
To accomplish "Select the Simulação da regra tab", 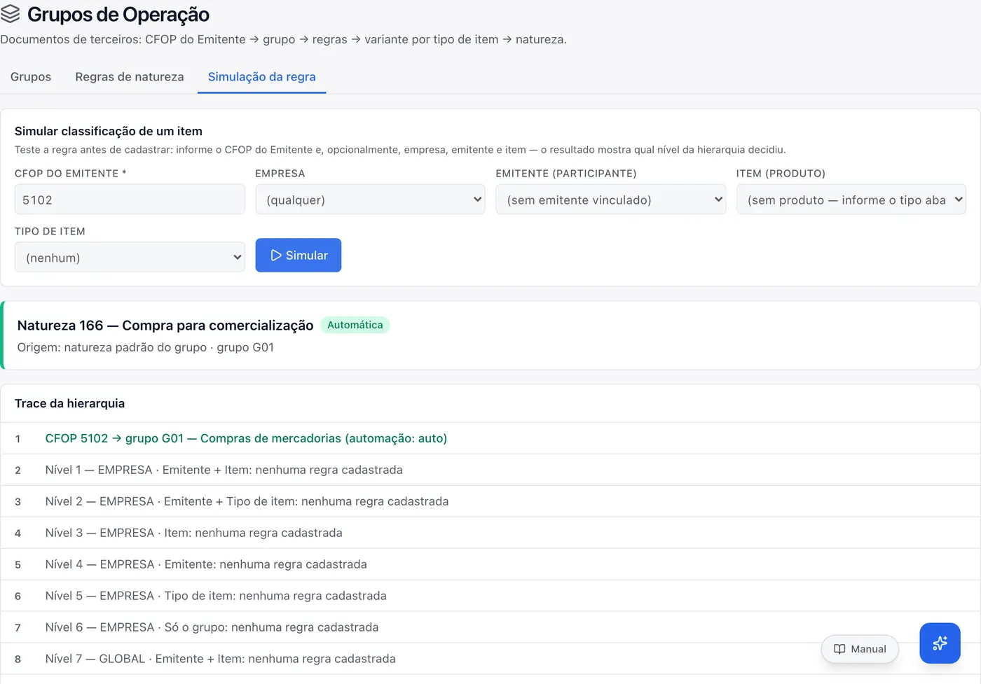I will 262,77.
